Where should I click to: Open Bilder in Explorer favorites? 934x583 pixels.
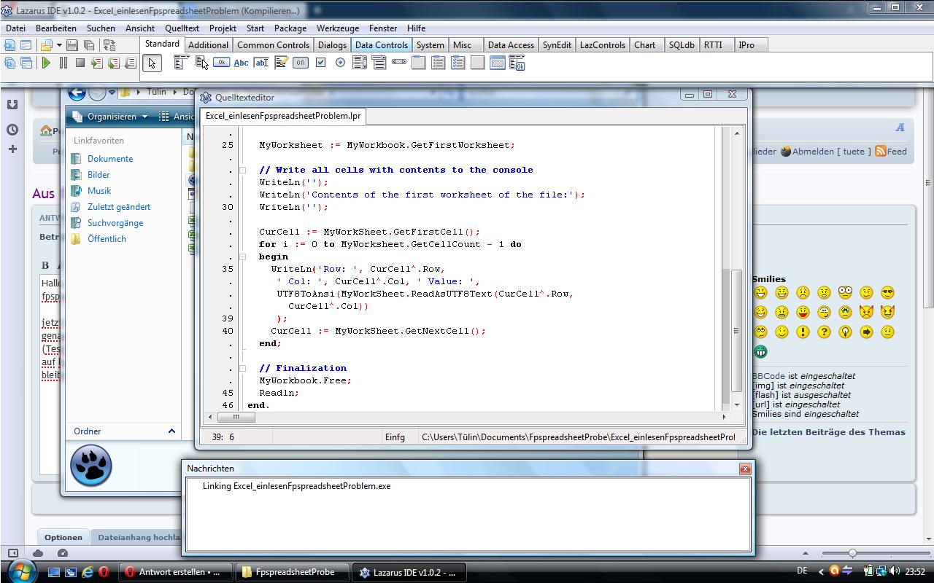pyautogui.click(x=99, y=175)
